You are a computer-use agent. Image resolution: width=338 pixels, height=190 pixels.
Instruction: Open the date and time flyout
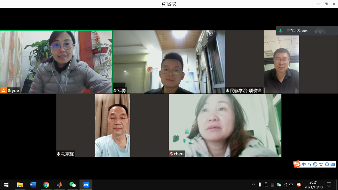coord(314,185)
